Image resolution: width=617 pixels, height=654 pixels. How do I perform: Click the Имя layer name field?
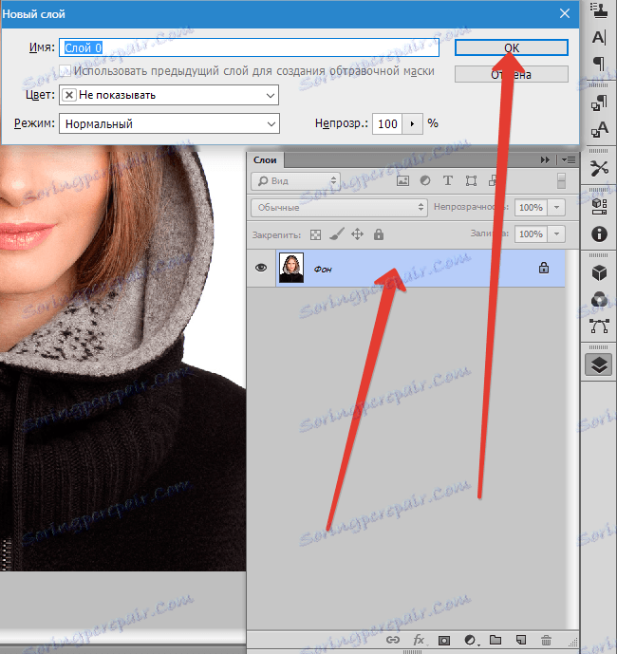[249, 47]
